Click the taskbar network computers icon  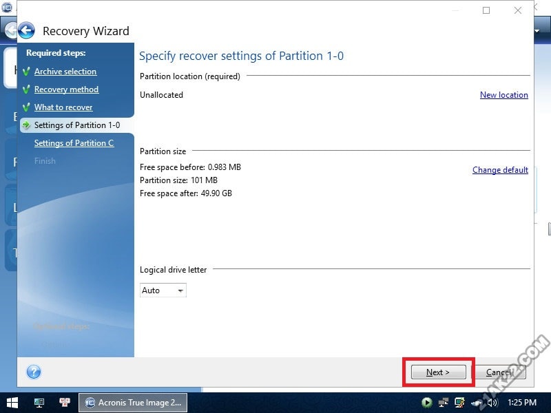tap(65, 403)
